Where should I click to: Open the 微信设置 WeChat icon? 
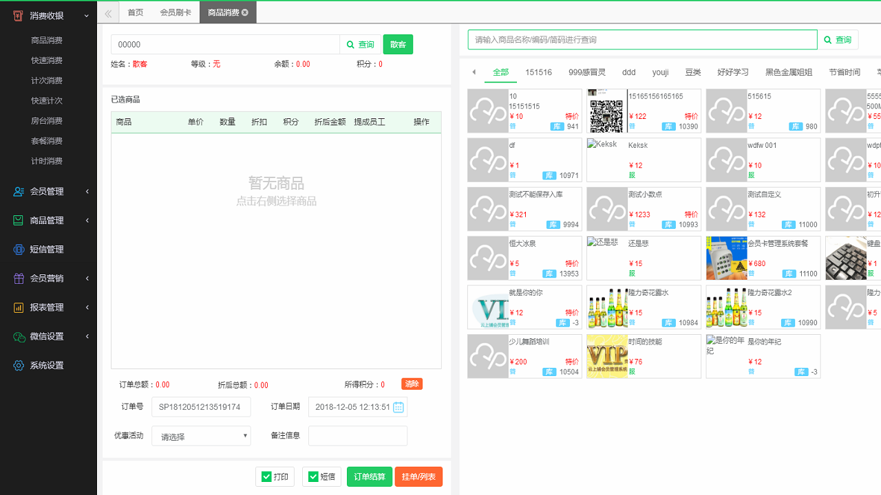click(x=17, y=336)
